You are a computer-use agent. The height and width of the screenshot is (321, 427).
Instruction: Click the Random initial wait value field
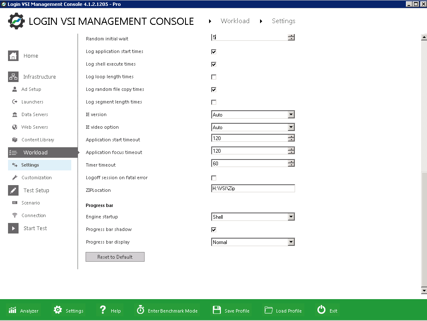tap(250, 37)
